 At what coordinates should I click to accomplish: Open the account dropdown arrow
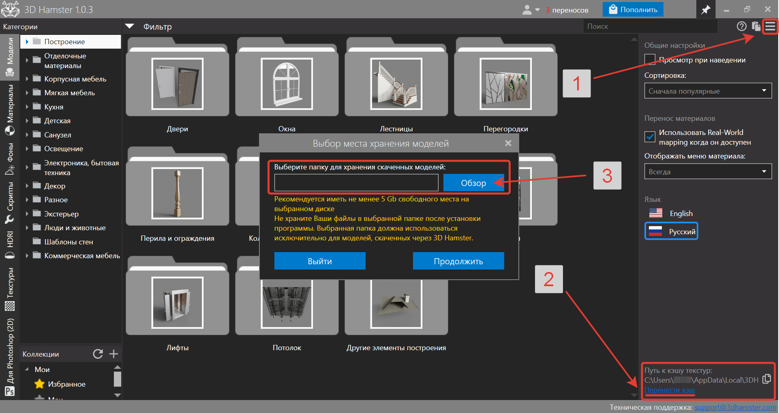pyautogui.click(x=537, y=10)
